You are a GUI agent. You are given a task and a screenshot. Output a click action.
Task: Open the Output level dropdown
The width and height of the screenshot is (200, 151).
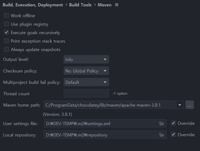[x=86, y=59]
